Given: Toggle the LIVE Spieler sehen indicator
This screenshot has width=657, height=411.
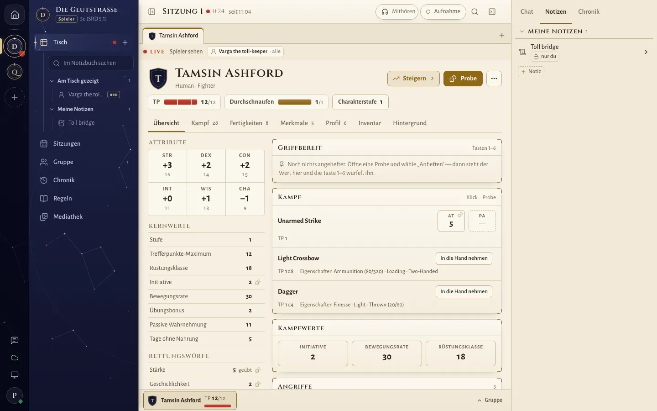Looking at the screenshot, I should (173, 52).
